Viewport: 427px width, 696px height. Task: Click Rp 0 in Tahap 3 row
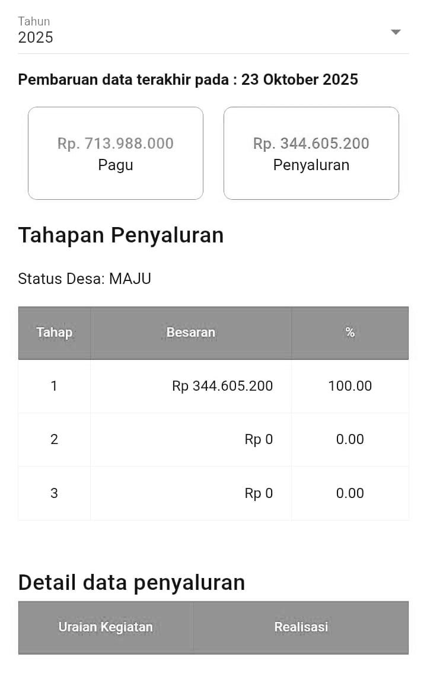tap(259, 493)
